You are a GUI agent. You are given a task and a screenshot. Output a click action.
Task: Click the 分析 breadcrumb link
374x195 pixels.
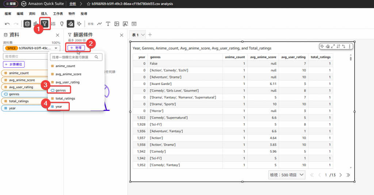point(73,4)
